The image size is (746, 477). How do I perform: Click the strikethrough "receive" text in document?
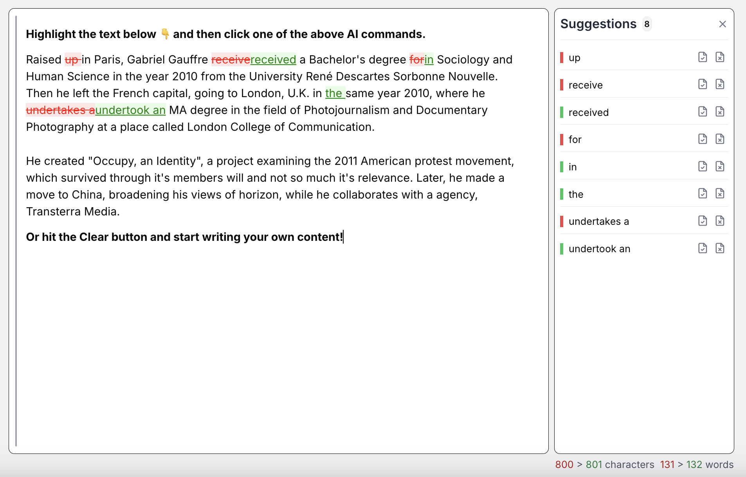pyautogui.click(x=231, y=60)
